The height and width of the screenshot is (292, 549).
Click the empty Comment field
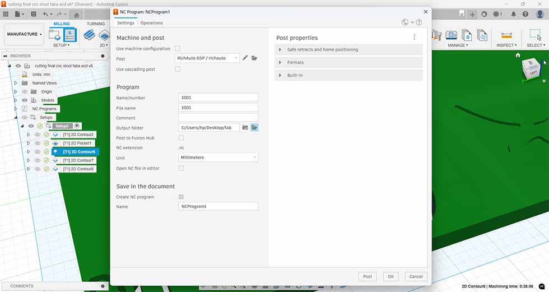click(x=218, y=118)
